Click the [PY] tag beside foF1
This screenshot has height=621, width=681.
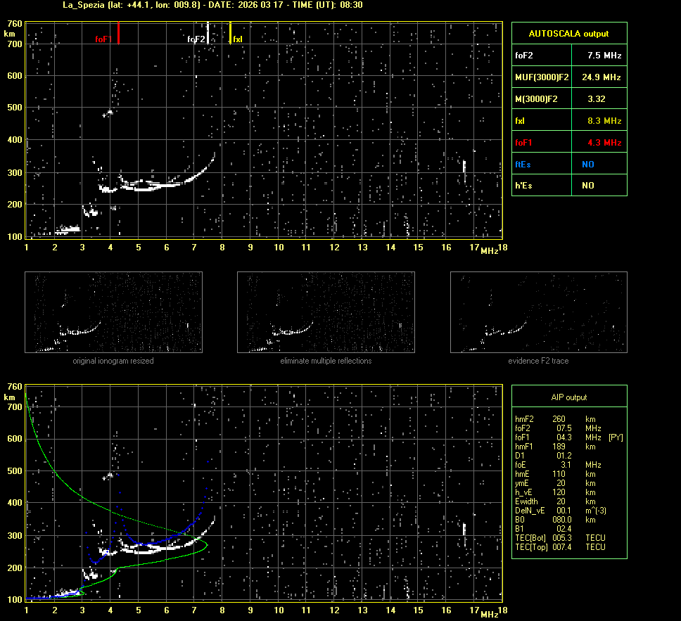tap(616, 437)
